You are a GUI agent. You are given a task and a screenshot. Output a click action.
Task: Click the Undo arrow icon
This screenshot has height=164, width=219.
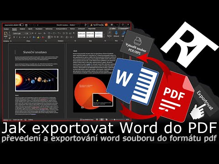30,25
